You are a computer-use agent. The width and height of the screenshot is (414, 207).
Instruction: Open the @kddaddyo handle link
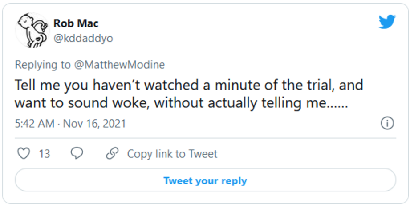(x=83, y=39)
